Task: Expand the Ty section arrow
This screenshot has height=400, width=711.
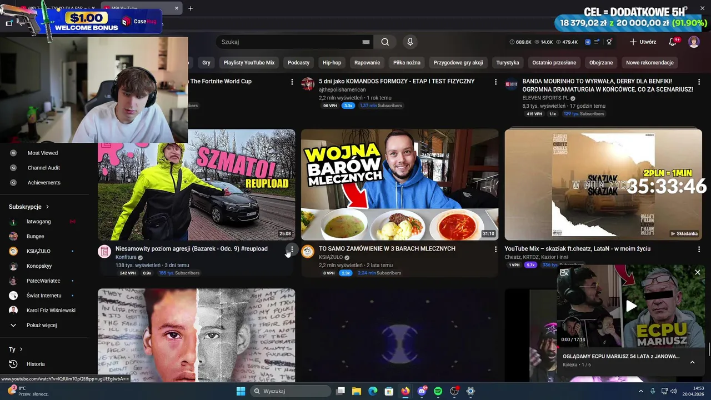Action: [x=21, y=349]
